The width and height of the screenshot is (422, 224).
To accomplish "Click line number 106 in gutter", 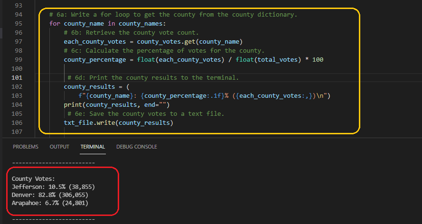I will (17, 122).
